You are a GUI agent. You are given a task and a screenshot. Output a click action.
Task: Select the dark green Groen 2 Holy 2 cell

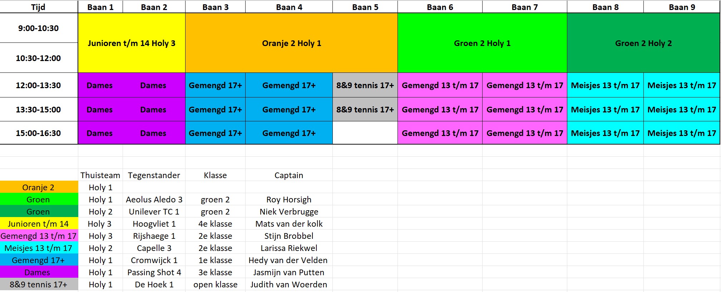point(643,43)
